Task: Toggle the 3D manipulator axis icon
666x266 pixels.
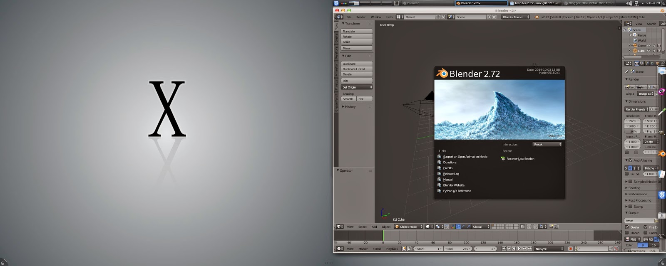Action: [453, 227]
